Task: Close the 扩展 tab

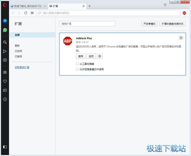Action: [x=84, y=6]
